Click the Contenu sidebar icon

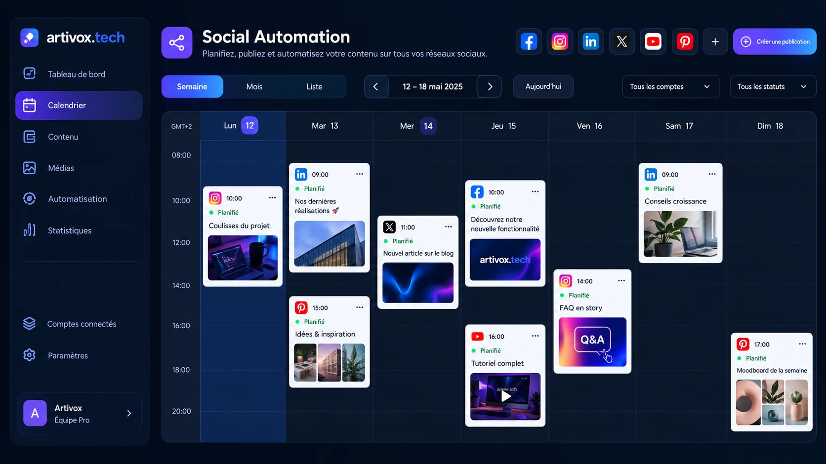pyautogui.click(x=30, y=137)
